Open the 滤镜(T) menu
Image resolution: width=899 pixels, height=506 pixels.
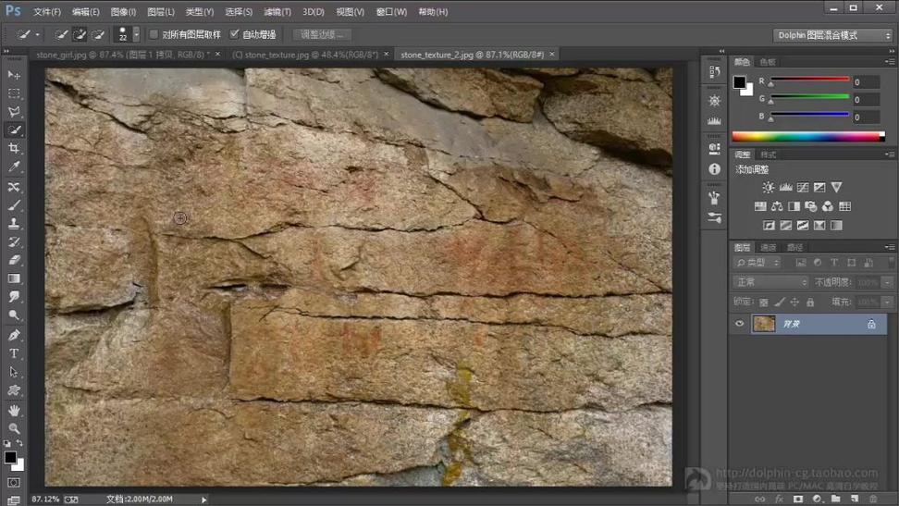pos(277,11)
